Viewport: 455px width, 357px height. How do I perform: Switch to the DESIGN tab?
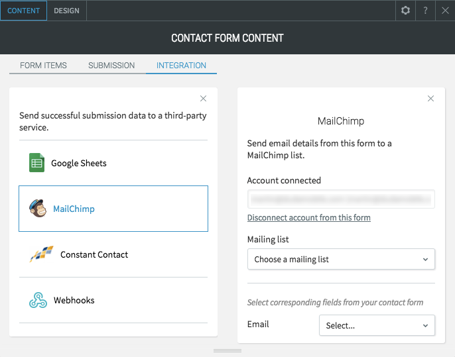coord(66,11)
